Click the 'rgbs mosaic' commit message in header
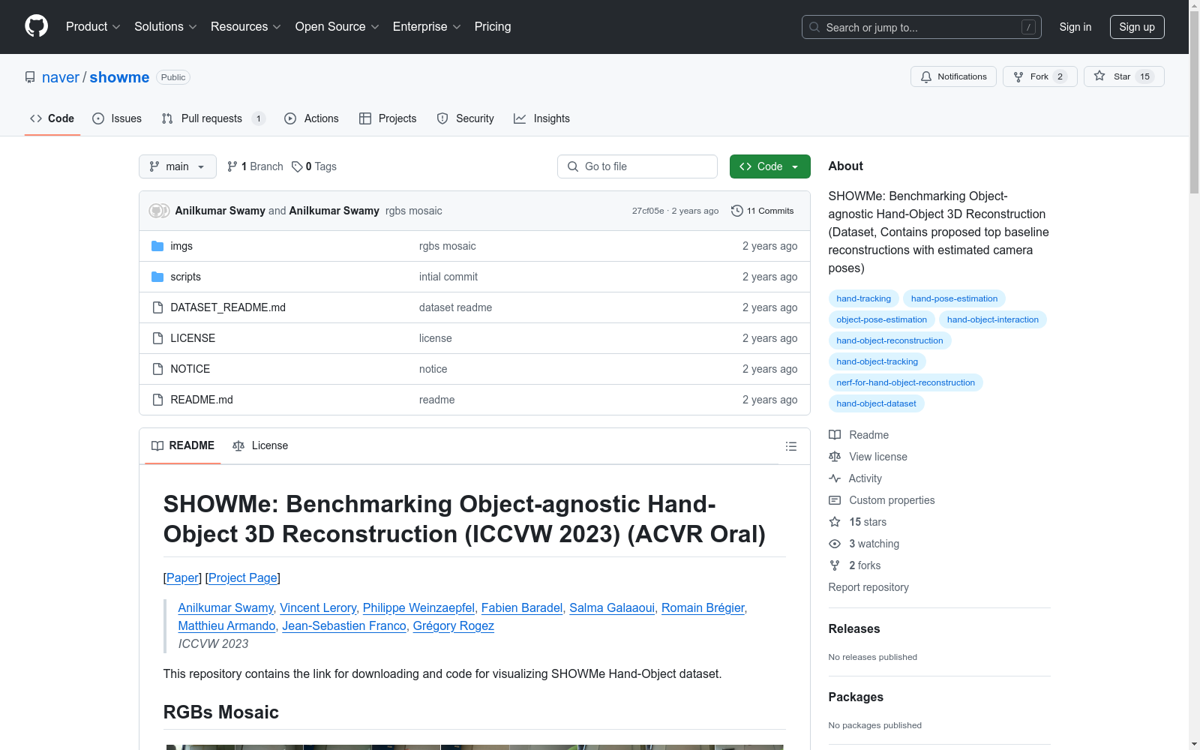1200x750 pixels. 414,211
